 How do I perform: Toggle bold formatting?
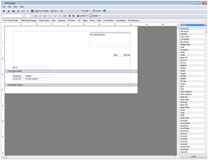point(36,16)
